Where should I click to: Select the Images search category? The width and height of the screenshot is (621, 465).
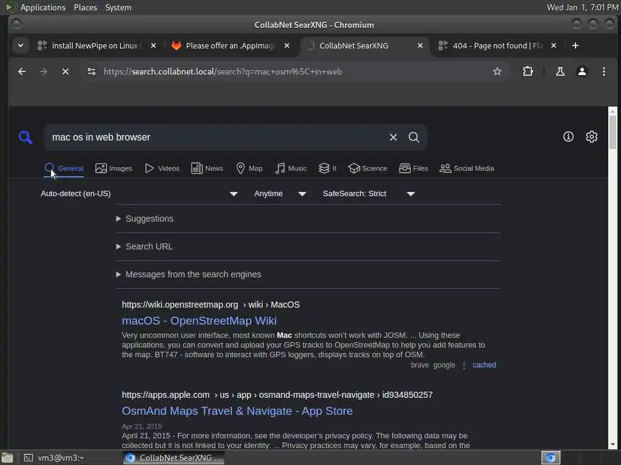pyautogui.click(x=113, y=168)
